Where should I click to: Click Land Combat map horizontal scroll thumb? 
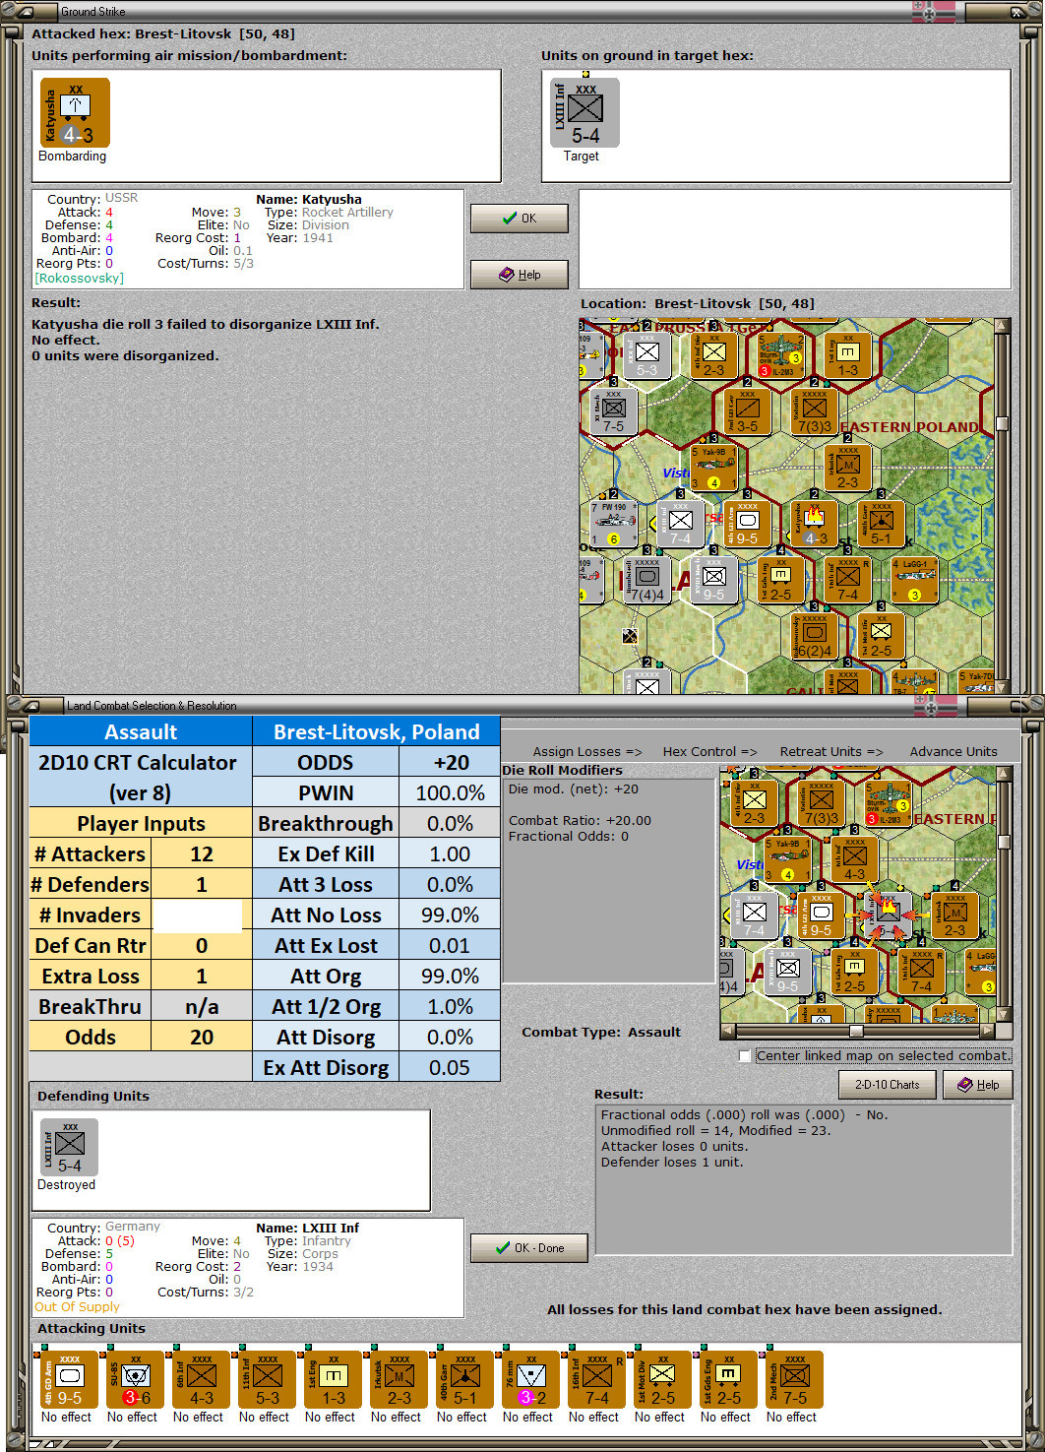pos(856,1032)
